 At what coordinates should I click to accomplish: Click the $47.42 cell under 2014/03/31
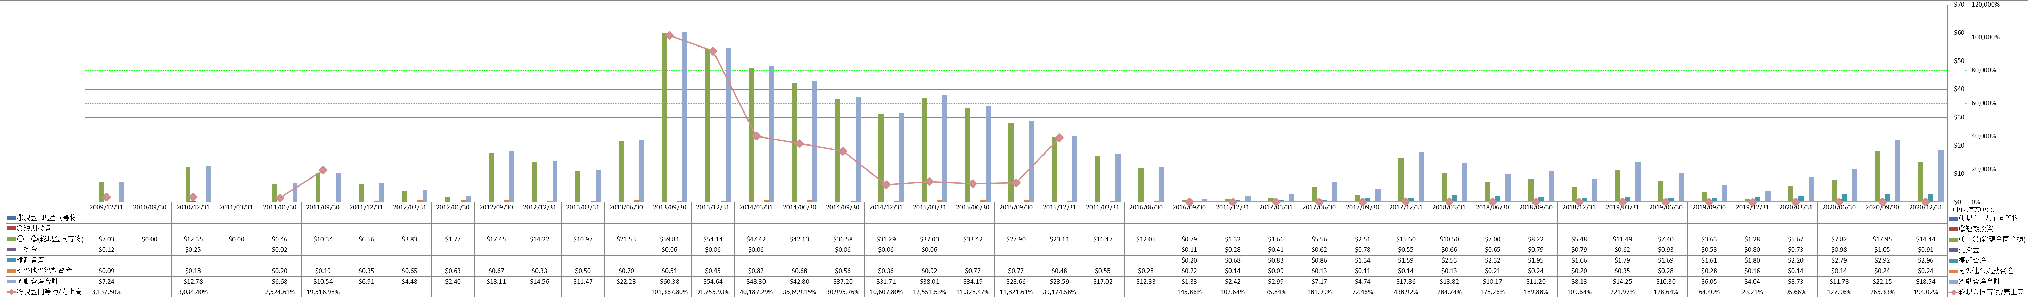coord(756,239)
